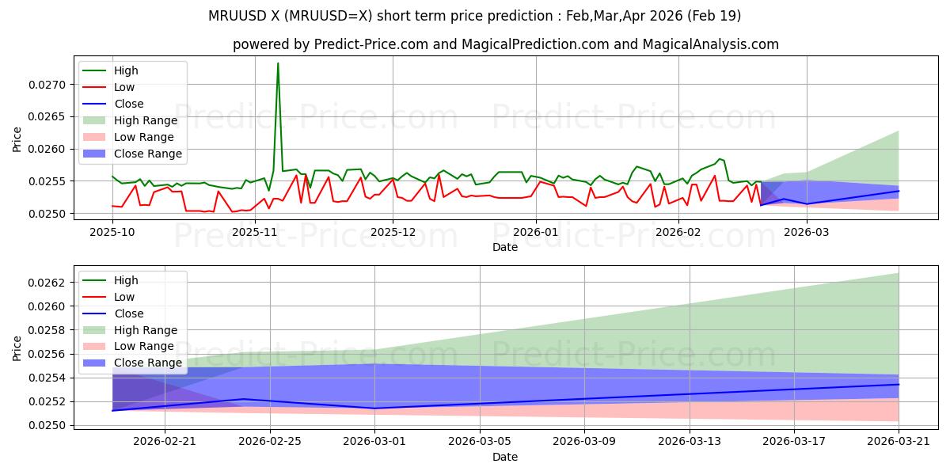
Task: Click 'Close' label in the forecast chart legend
Action: pos(129,313)
